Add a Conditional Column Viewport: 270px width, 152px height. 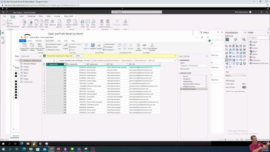click(54, 44)
